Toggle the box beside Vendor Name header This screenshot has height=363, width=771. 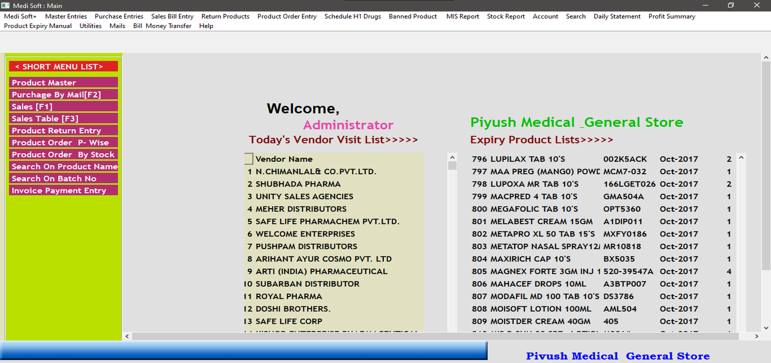(249, 159)
